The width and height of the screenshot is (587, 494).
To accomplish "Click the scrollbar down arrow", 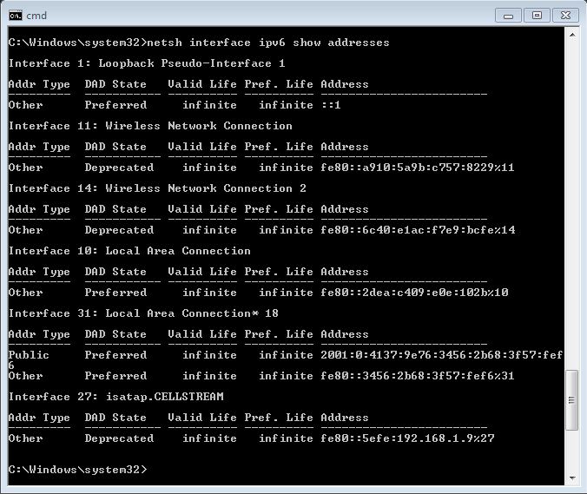I will click(x=571, y=478).
